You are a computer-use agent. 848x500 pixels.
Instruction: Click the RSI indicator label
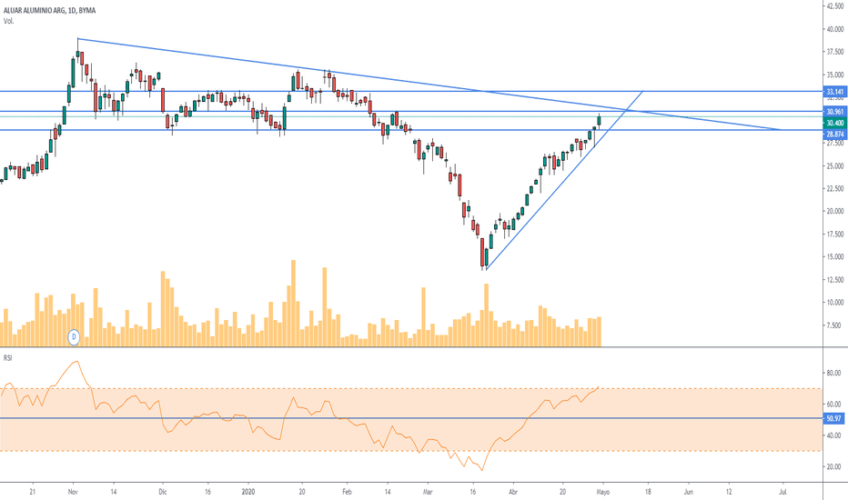8,358
